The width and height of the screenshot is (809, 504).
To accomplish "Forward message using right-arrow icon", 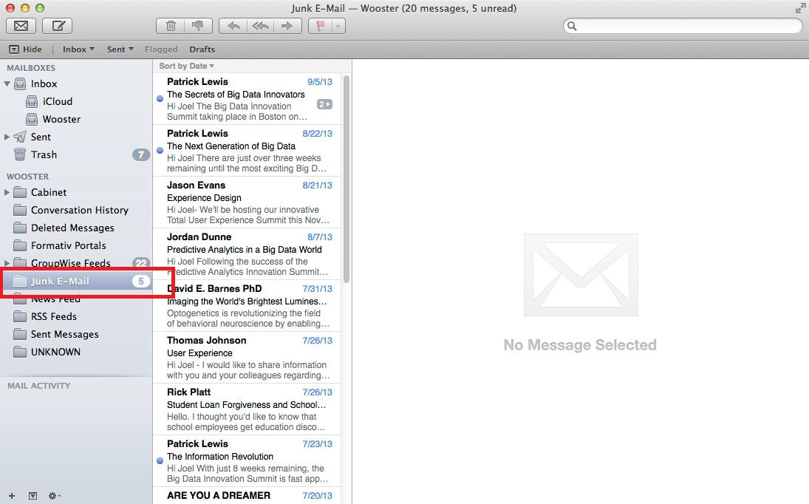I will (287, 26).
